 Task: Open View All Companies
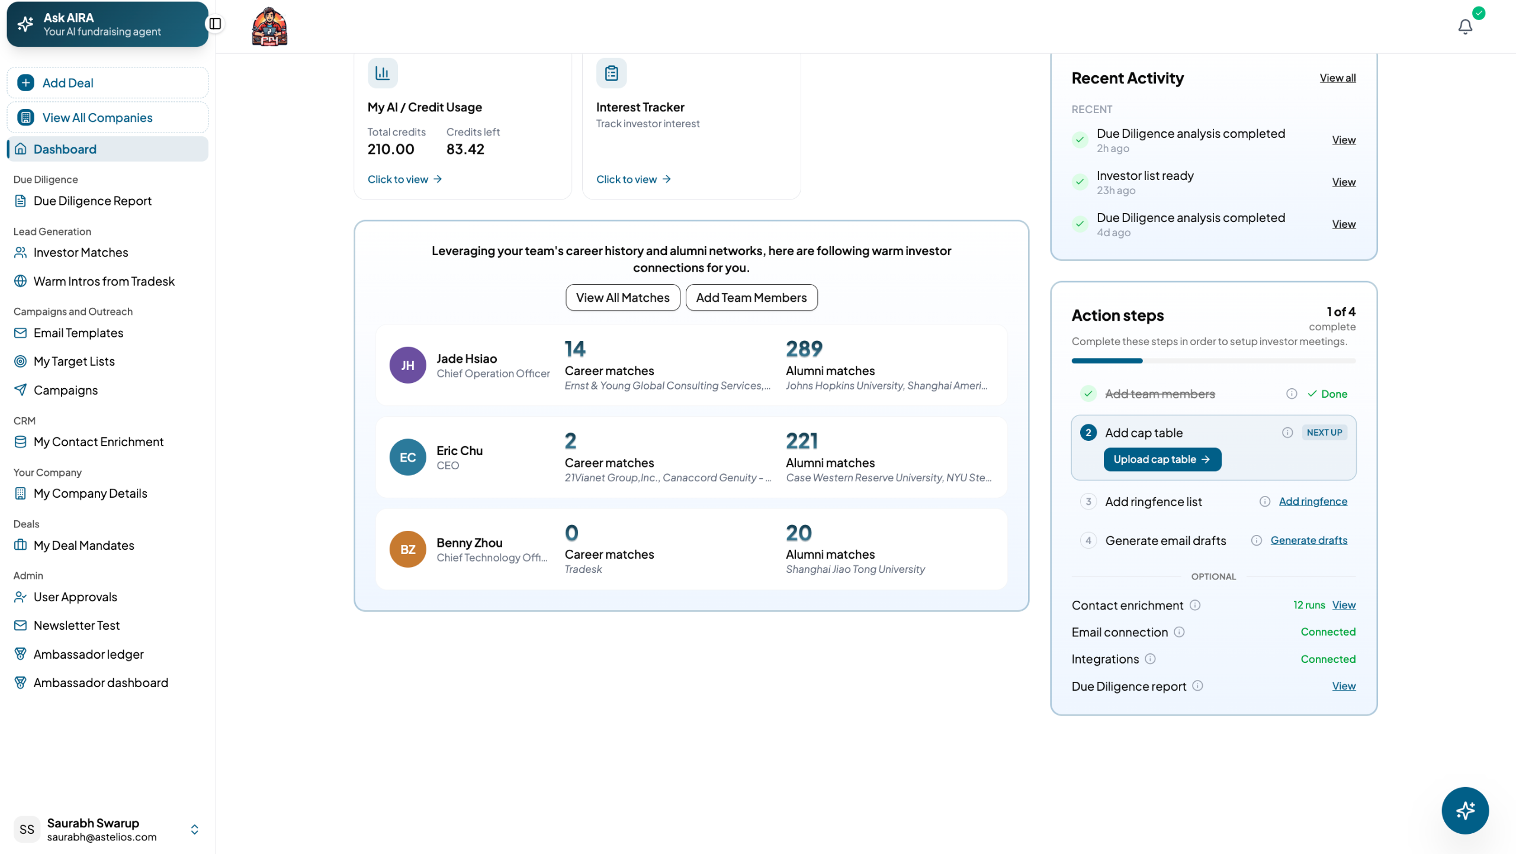click(x=107, y=117)
